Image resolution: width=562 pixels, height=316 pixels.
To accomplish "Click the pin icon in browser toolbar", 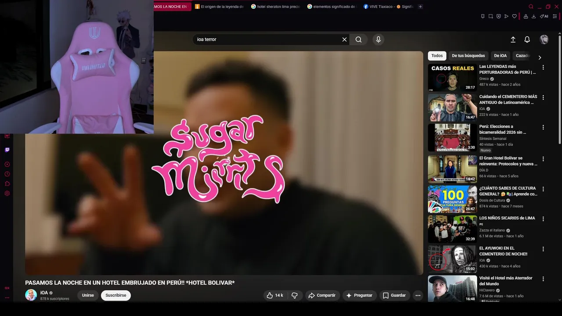I will click(483, 16).
